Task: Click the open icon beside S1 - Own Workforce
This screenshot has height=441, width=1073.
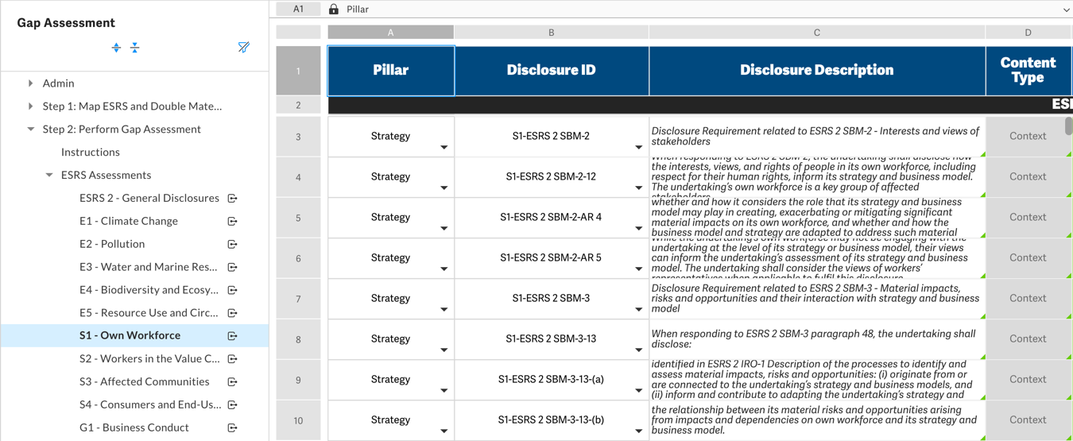Action: pos(233,336)
